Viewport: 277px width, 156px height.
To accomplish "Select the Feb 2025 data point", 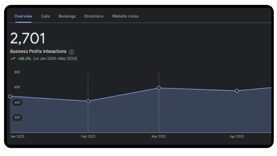I will pos(88,101).
